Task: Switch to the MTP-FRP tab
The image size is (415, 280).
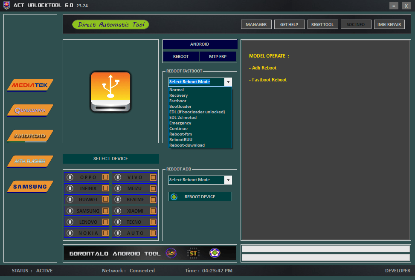Action: point(218,56)
